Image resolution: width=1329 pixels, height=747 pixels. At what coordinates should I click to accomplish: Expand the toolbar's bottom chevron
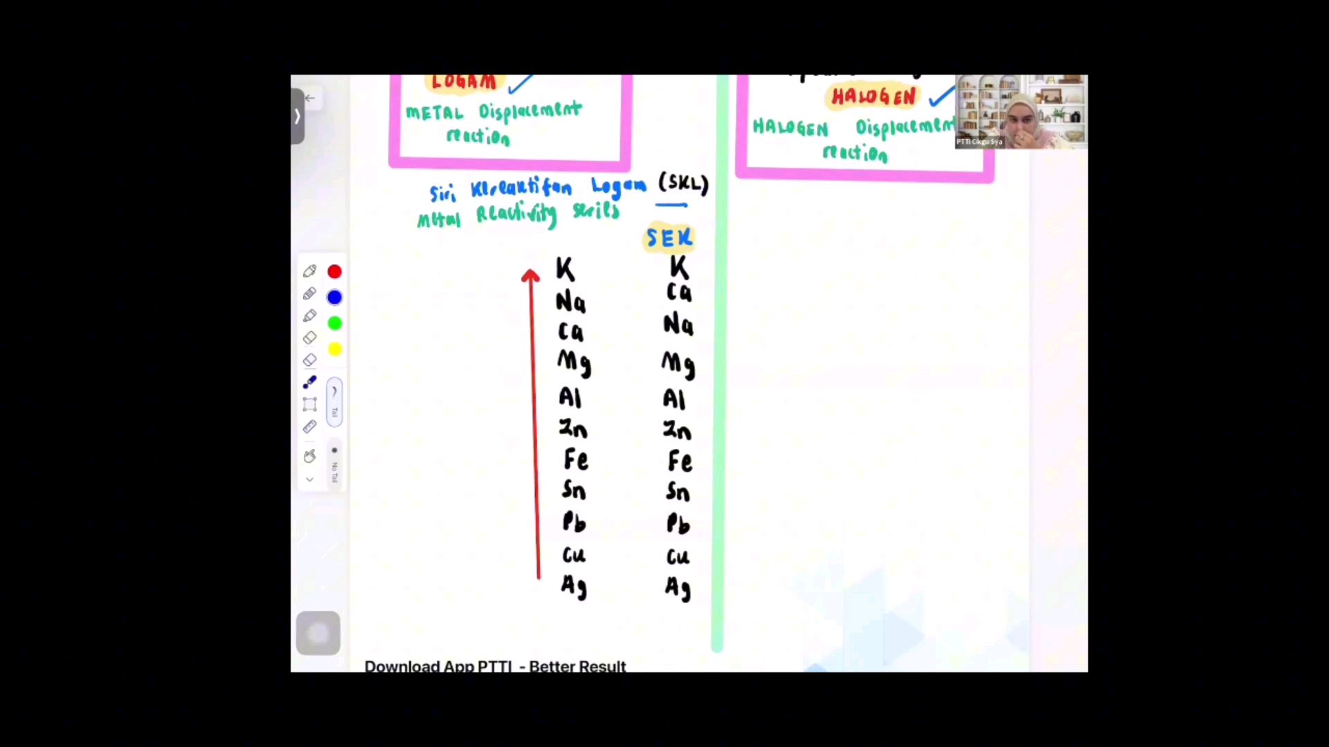309,479
